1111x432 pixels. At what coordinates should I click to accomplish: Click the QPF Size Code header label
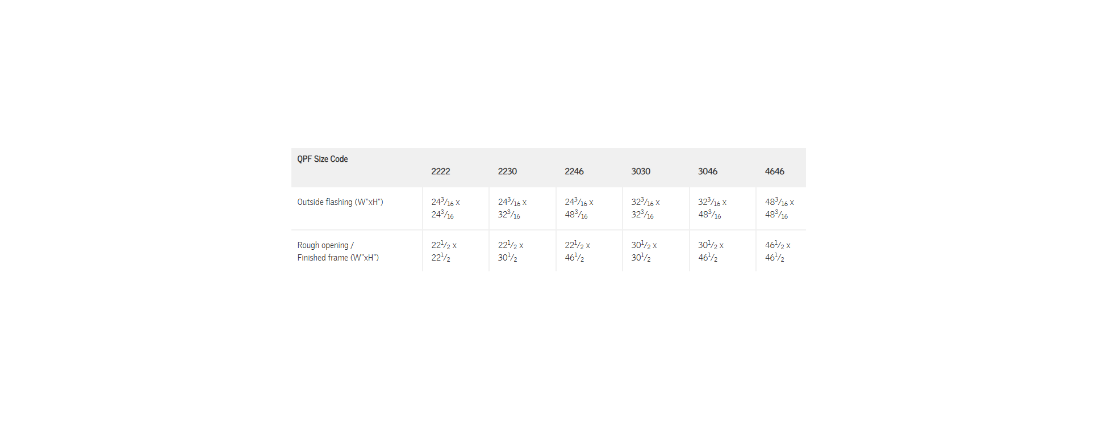coord(323,159)
